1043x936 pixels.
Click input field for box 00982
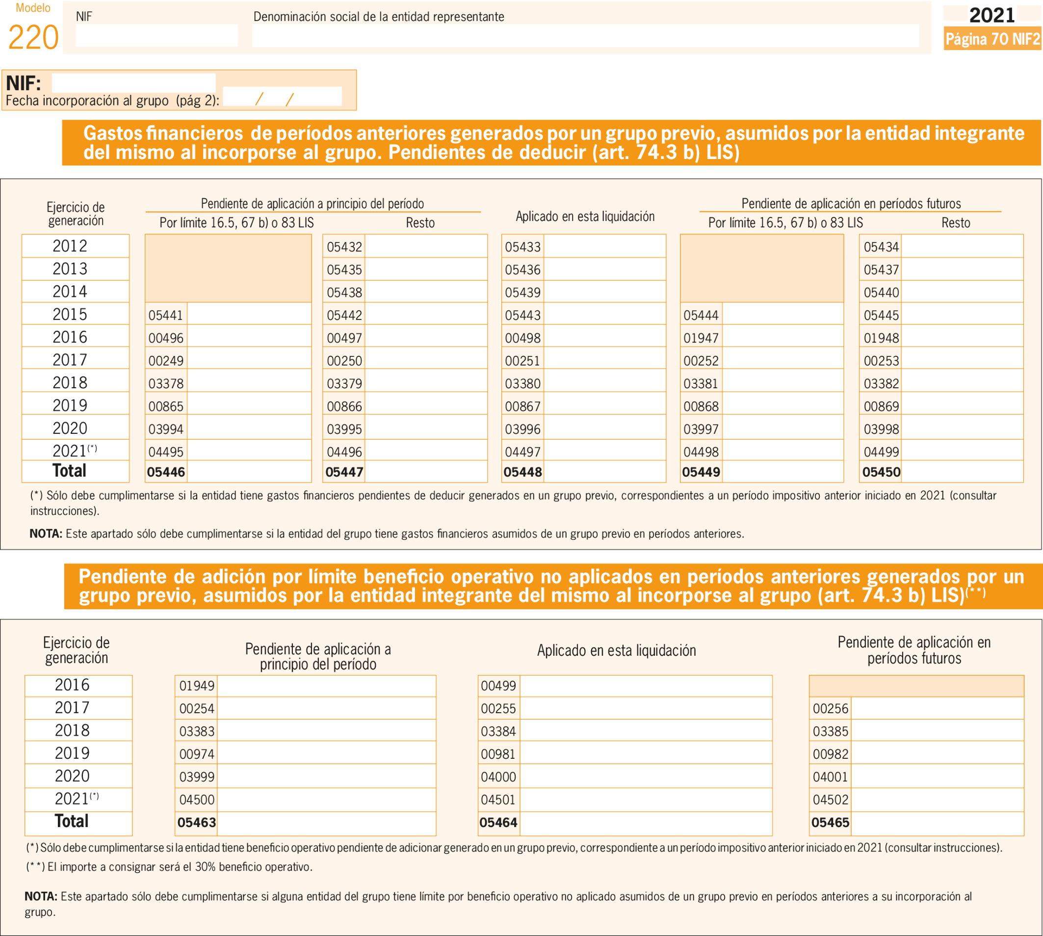point(937,753)
